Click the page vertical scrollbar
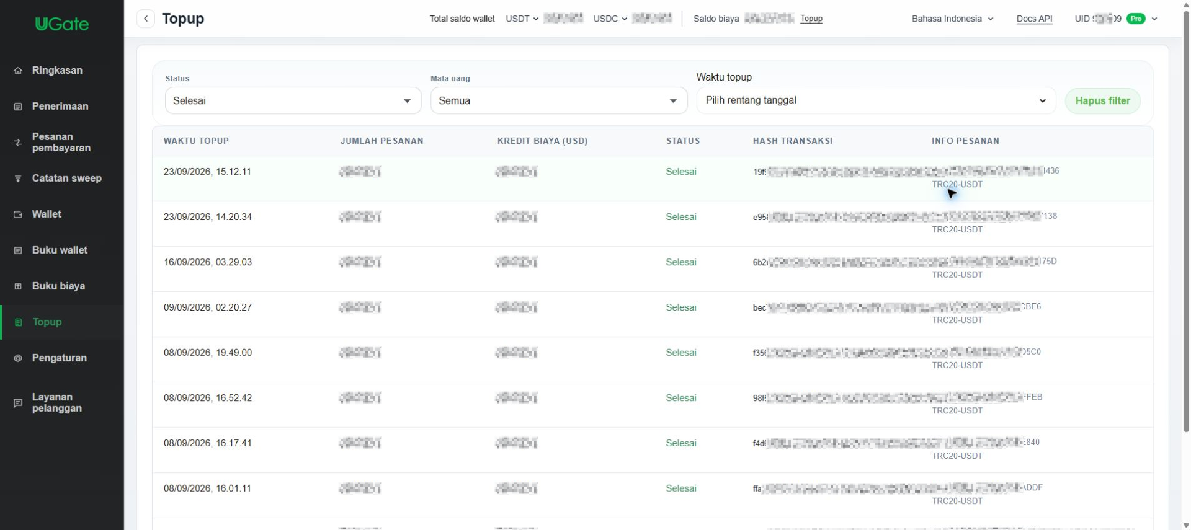Screen dimensions: 1191x530 tap(1186, 220)
